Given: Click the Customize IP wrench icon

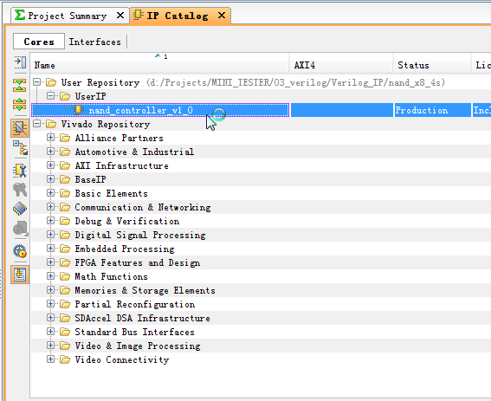Looking at the screenshot, I should click(x=20, y=171).
